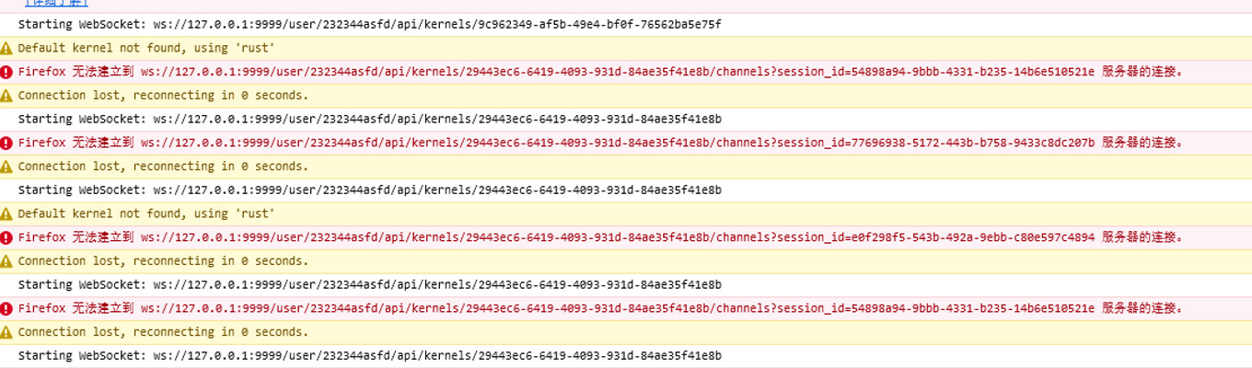Click the Starting WebSocket line above the 77696938 error
The image size is (1252, 368).
(x=369, y=120)
